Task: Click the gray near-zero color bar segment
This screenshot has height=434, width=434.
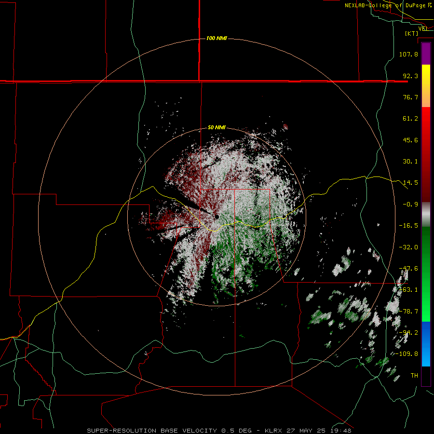Action: (426, 214)
